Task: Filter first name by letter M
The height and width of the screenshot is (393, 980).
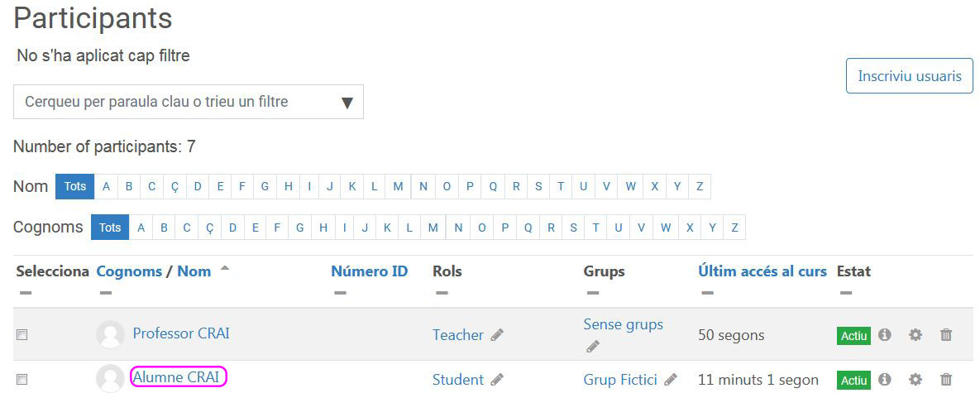Action: 398,187
